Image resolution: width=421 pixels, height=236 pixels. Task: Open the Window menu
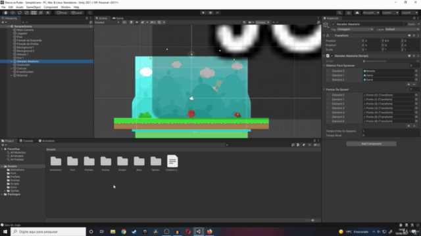click(66, 7)
